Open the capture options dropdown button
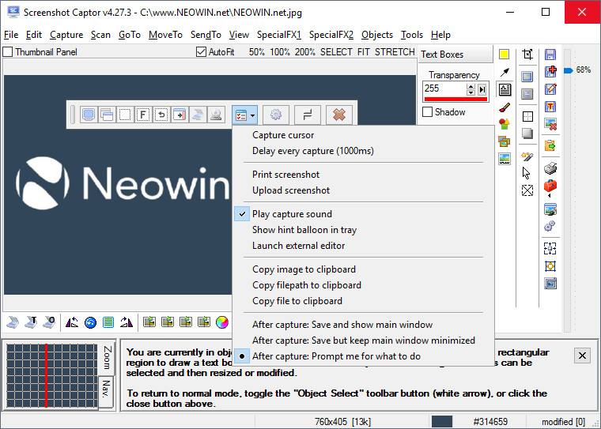Screen dimensions: 601x429 tap(244, 115)
